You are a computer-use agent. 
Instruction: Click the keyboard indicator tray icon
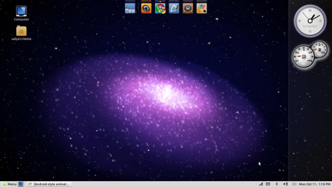[294, 184]
